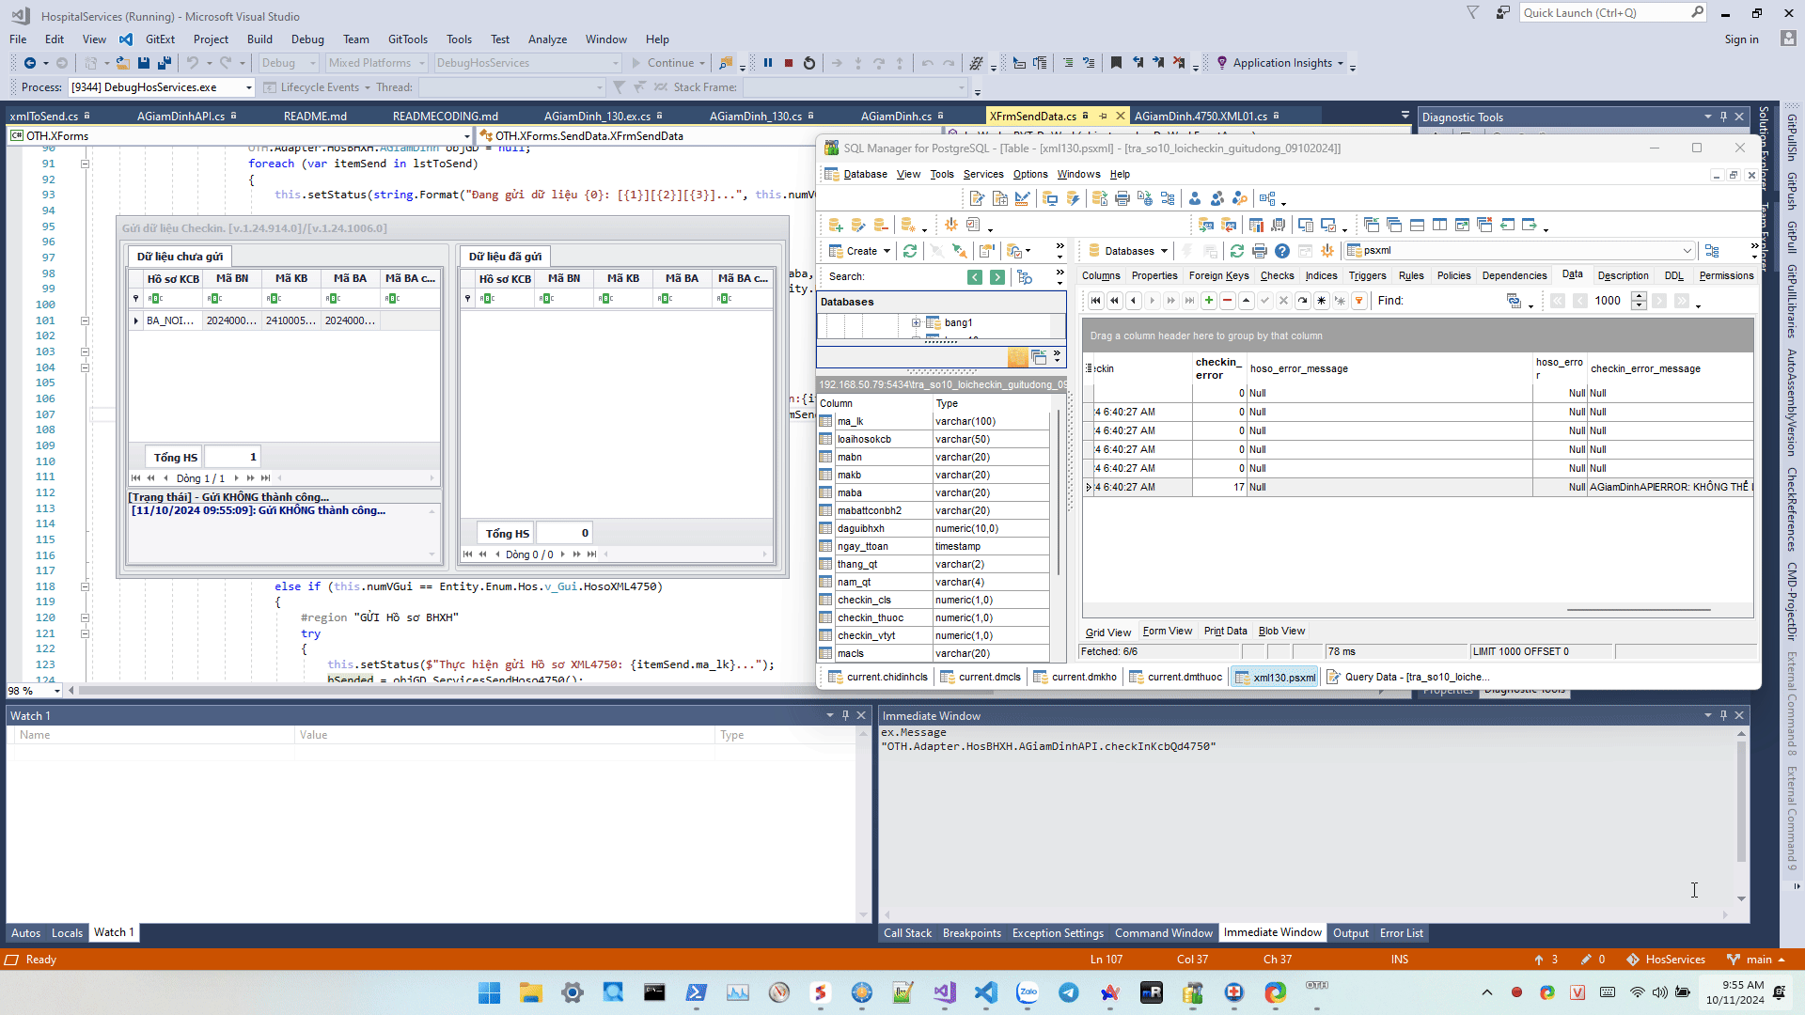Open the Debug menu
This screenshot has width=1805, height=1015.
coord(307,39)
